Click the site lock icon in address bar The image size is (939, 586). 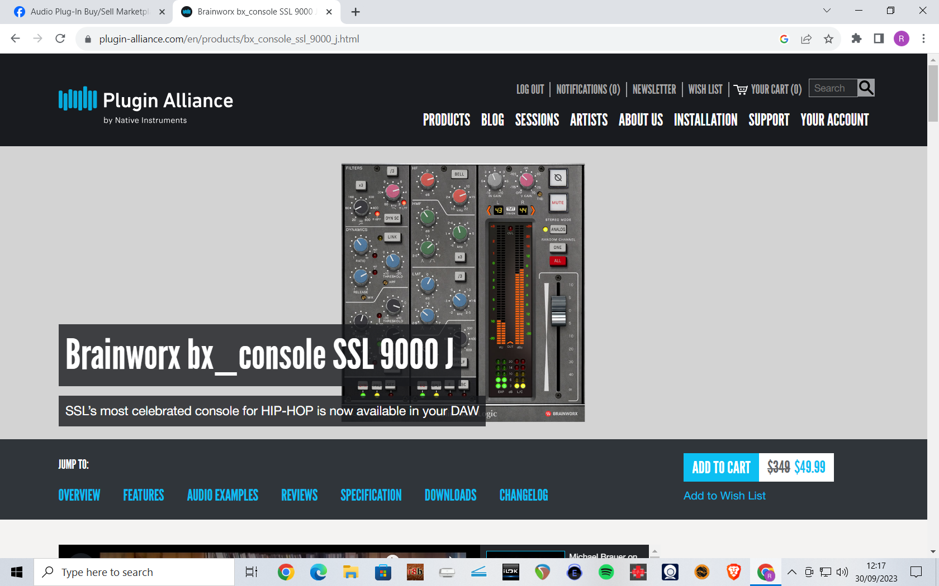[x=87, y=39]
